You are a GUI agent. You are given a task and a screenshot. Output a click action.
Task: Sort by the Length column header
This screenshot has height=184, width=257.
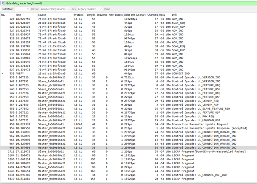click(x=91, y=14)
